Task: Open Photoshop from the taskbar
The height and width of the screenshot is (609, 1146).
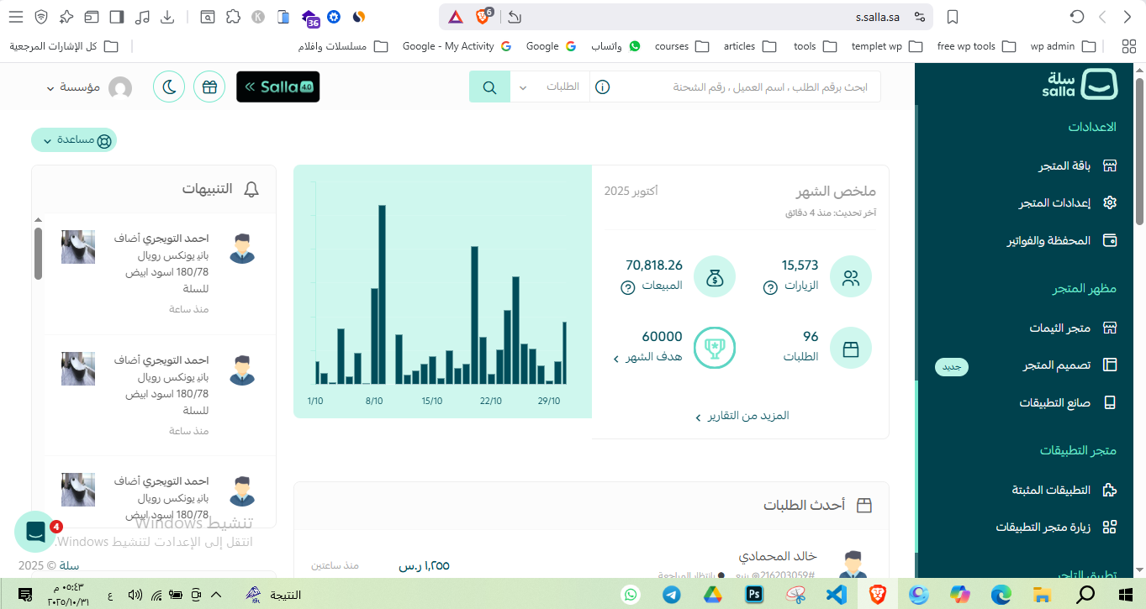Action: pyautogui.click(x=754, y=595)
